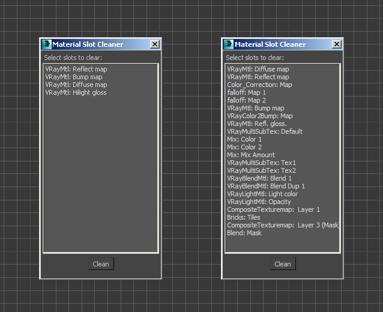
Task: Choose Mix: Mix Amount from the list
Action: (x=251, y=155)
